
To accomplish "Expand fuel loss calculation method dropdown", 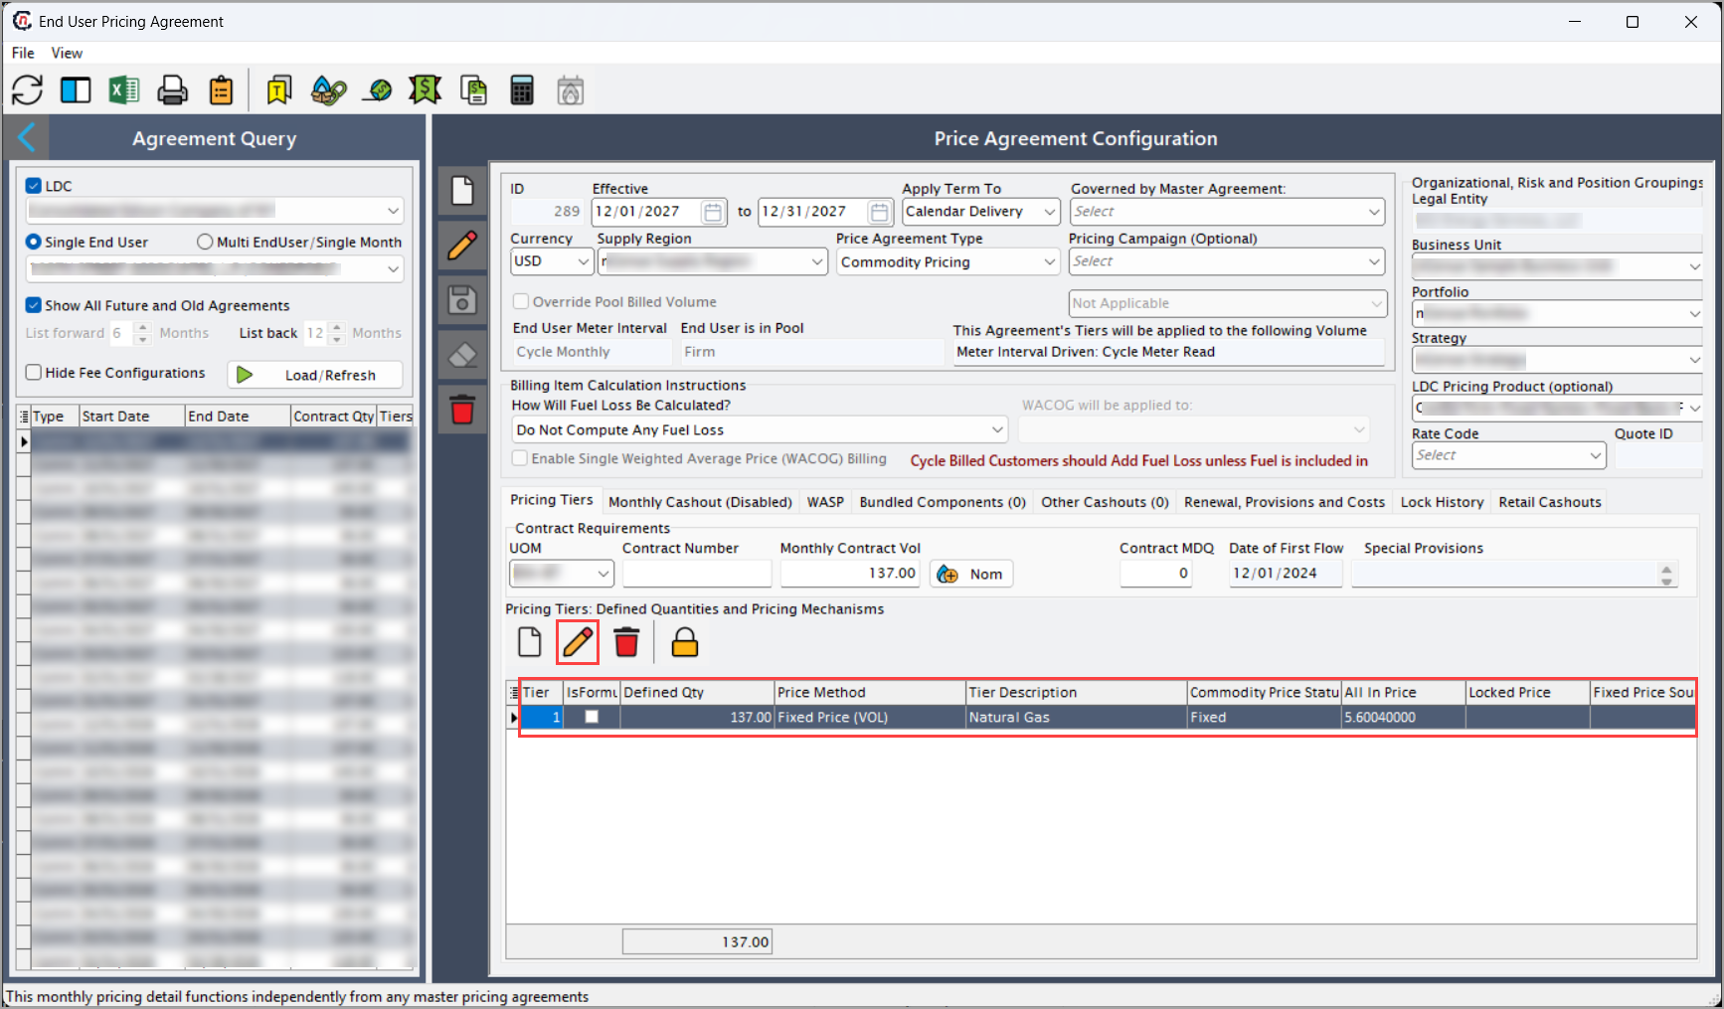I will tap(997, 429).
